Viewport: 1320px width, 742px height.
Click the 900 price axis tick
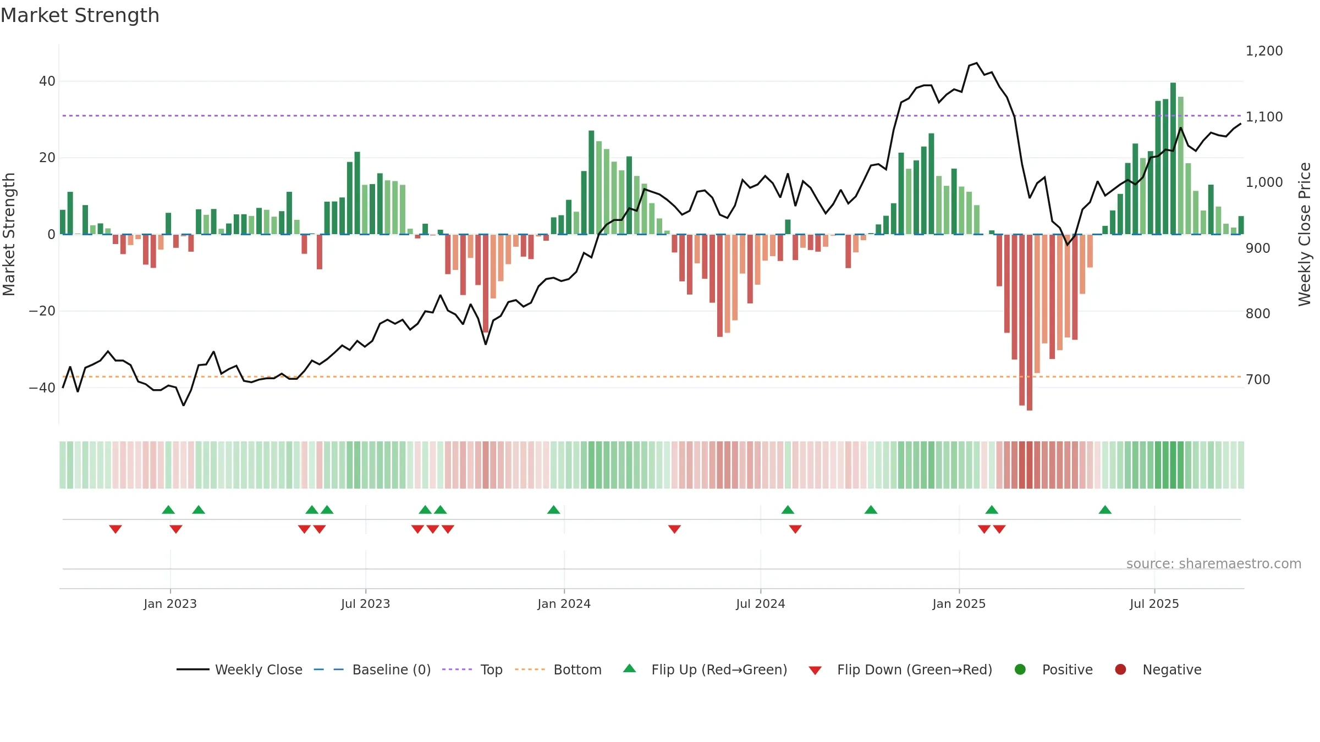pos(1258,248)
